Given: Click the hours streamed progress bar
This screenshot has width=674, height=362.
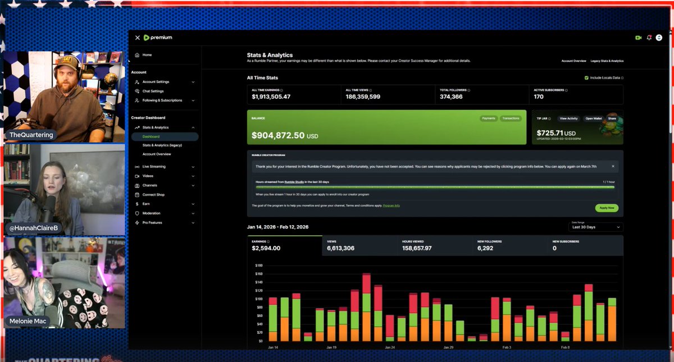Looking at the screenshot, I should [435, 187].
